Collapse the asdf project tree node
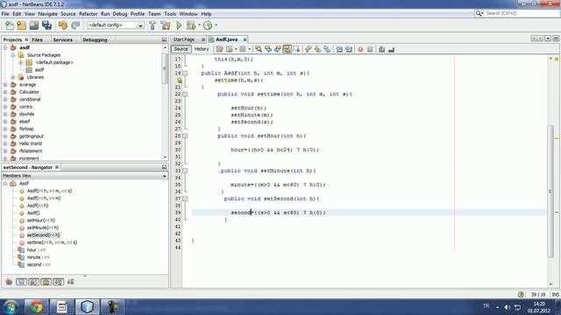Screen dimensions: 561x315 click(x=5, y=47)
